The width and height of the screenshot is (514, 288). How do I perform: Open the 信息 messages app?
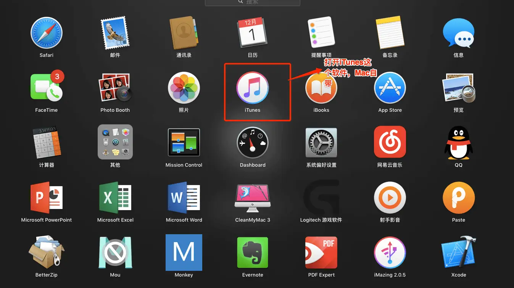tap(459, 33)
